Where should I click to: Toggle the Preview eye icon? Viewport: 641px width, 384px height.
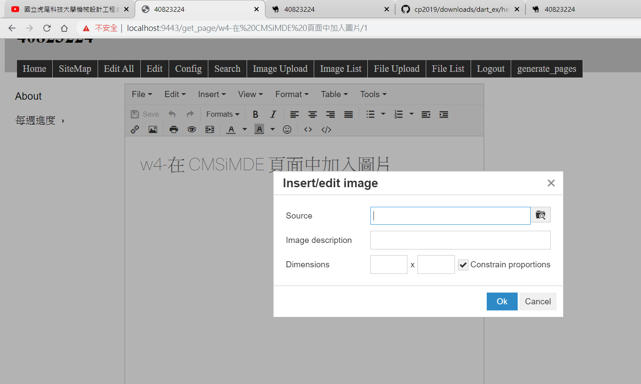(191, 129)
